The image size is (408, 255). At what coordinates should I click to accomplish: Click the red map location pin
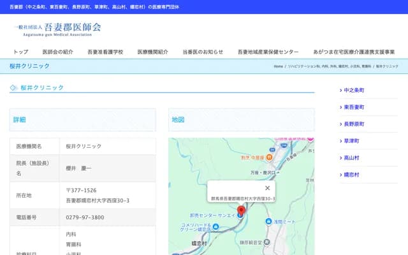coord(241,212)
